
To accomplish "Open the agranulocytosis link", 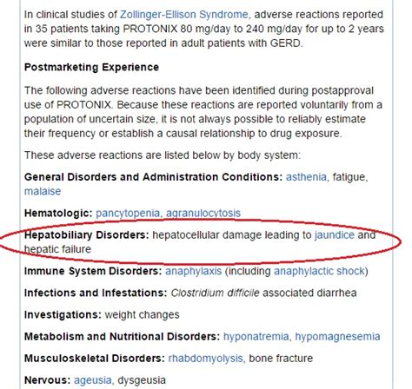I will click(x=203, y=214).
